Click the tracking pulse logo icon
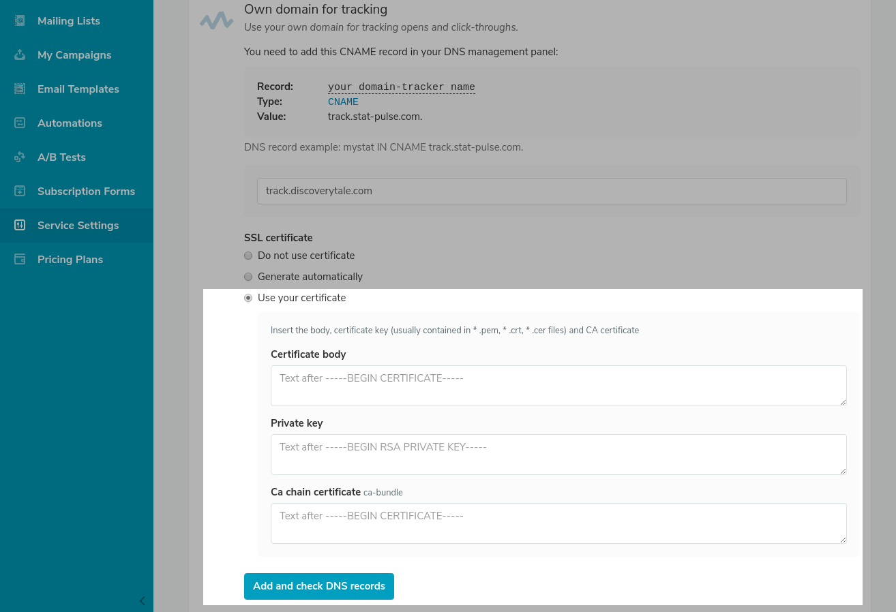 coord(216,20)
